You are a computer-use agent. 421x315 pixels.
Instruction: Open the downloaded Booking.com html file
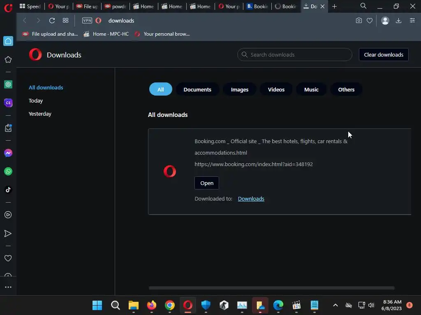point(207,183)
